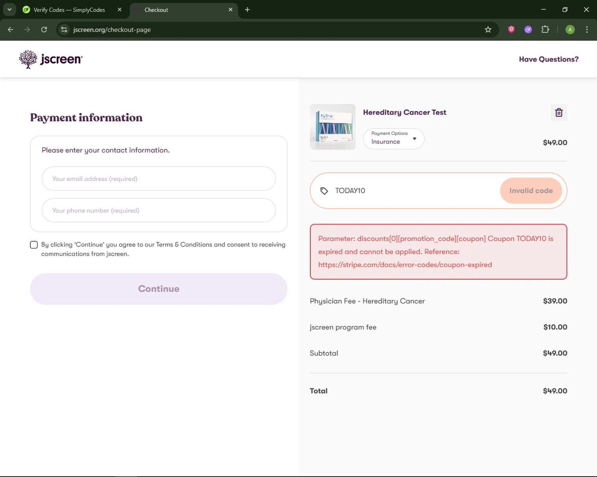
Task: Click the $10.00 program fee amount
Action: pyautogui.click(x=555, y=327)
